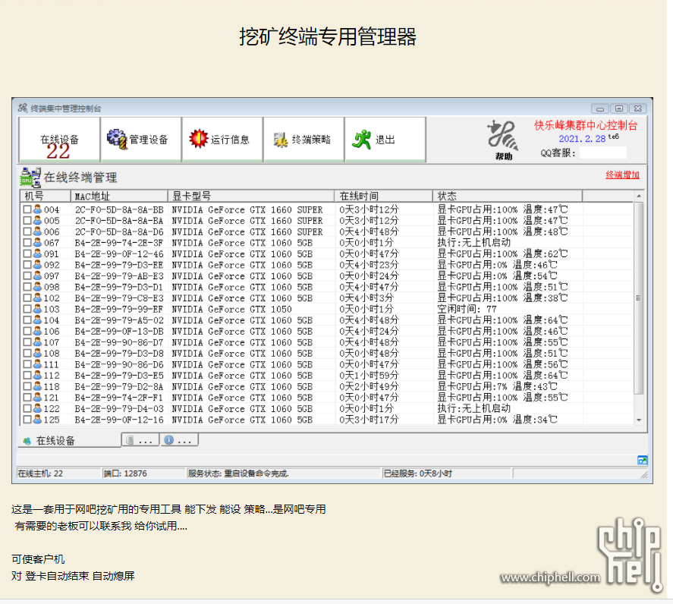
Task: Select the user icon for machine 111
Action: (38, 364)
